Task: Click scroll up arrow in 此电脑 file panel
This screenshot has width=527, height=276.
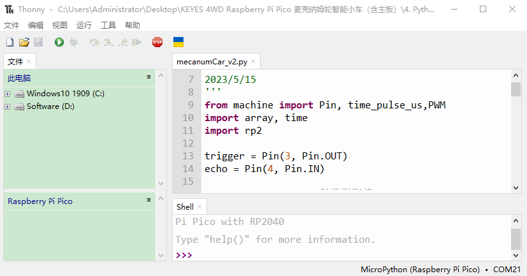Action: [161, 76]
